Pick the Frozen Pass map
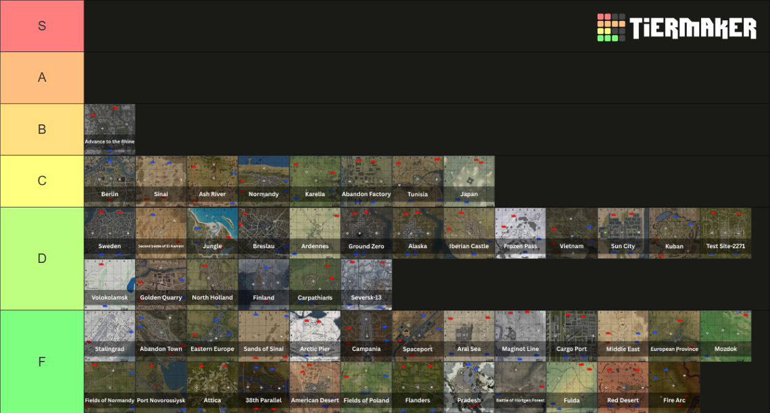Viewport: 770px width, 413px height. (x=520, y=233)
